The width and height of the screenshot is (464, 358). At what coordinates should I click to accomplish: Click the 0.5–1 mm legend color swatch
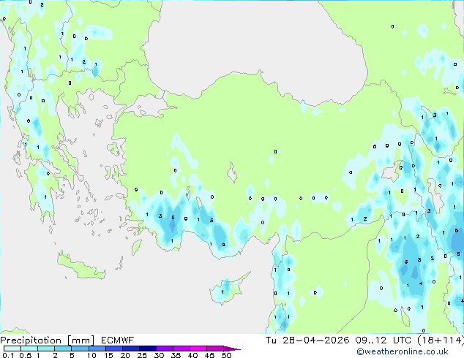[x=29, y=349]
